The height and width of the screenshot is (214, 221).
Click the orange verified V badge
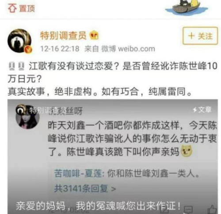click(x=28, y=50)
